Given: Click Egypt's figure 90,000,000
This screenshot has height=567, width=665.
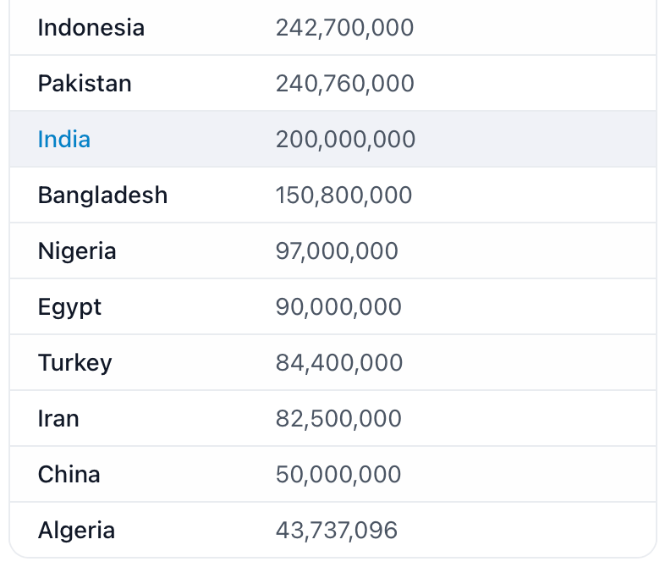Looking at the screenshot, I should [338, 307].
